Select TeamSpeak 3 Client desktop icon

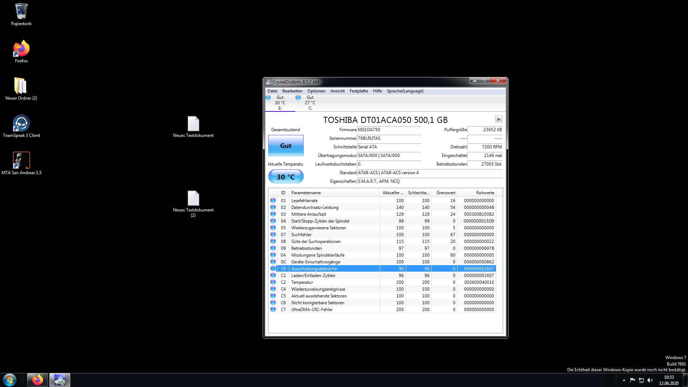pos(21,124)
